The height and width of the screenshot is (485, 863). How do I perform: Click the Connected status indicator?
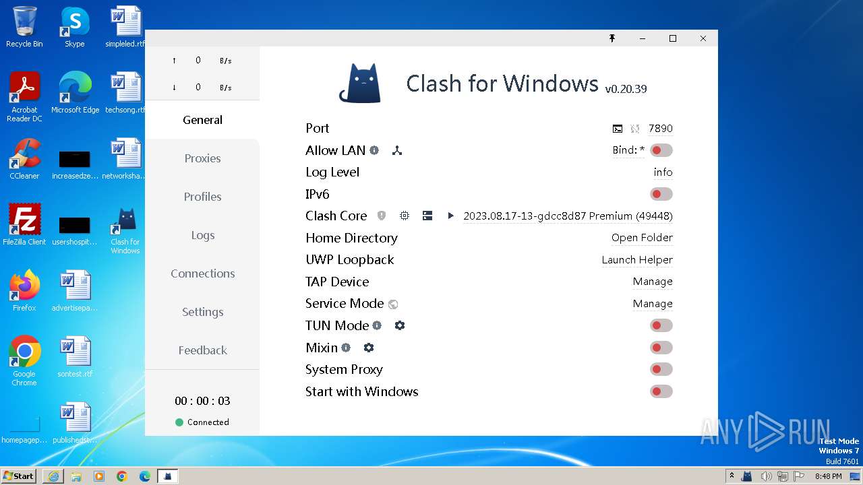point(202,422)
